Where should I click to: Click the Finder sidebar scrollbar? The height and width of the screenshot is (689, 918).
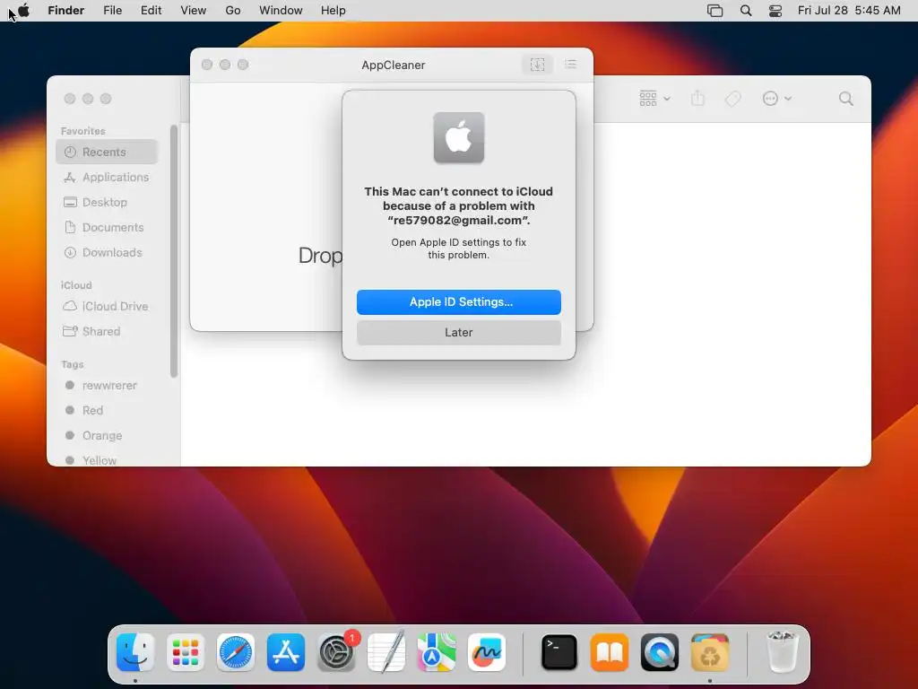173,252
